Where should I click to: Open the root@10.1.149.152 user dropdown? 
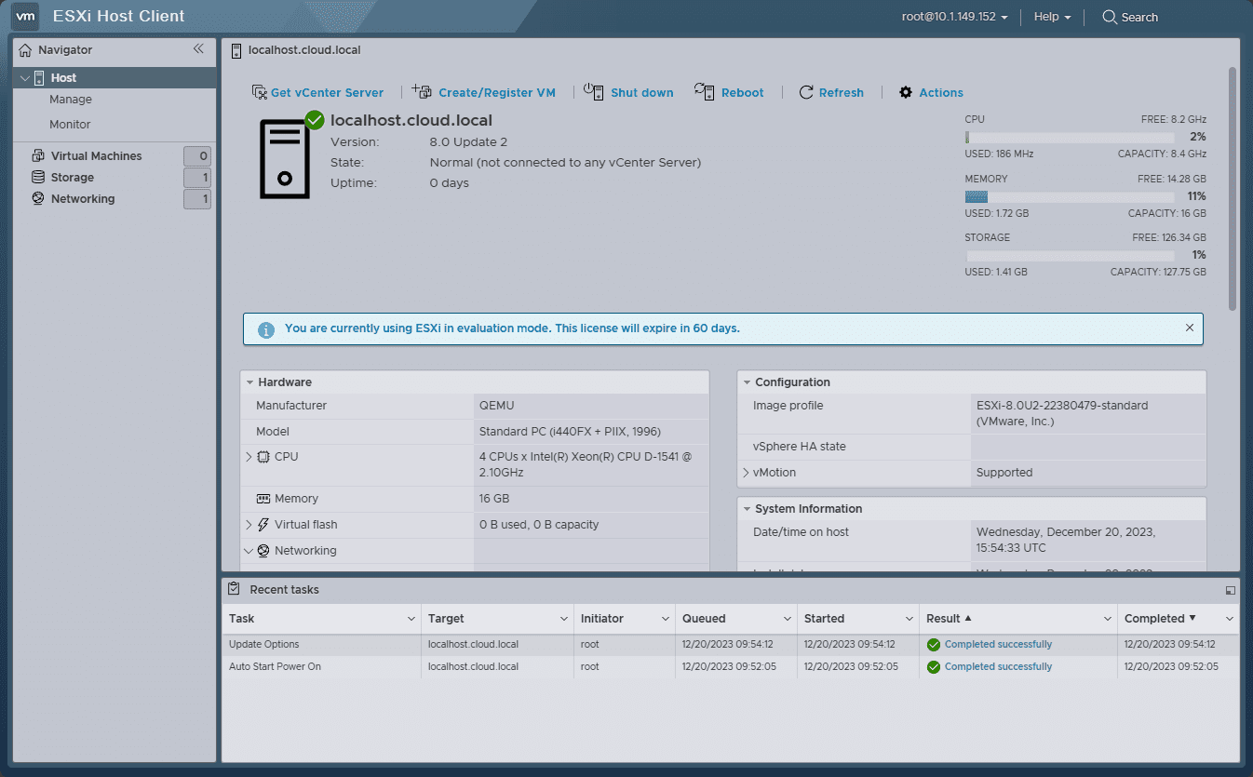click(955, 17)
